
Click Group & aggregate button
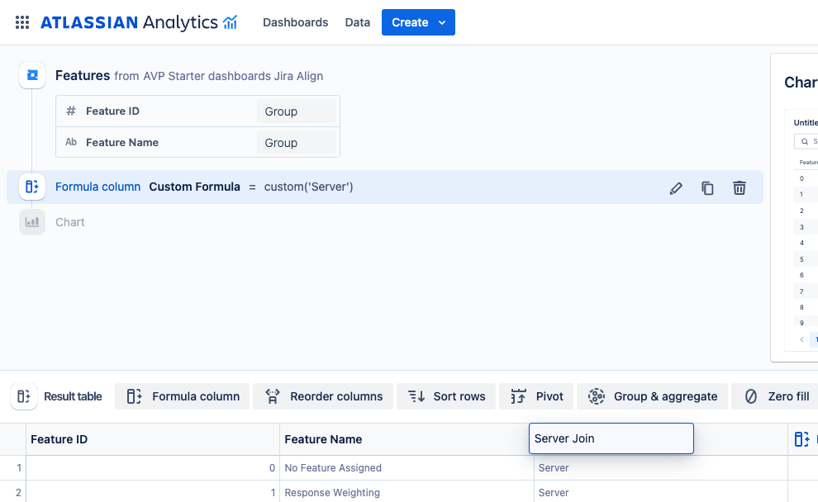coord(653,396)
